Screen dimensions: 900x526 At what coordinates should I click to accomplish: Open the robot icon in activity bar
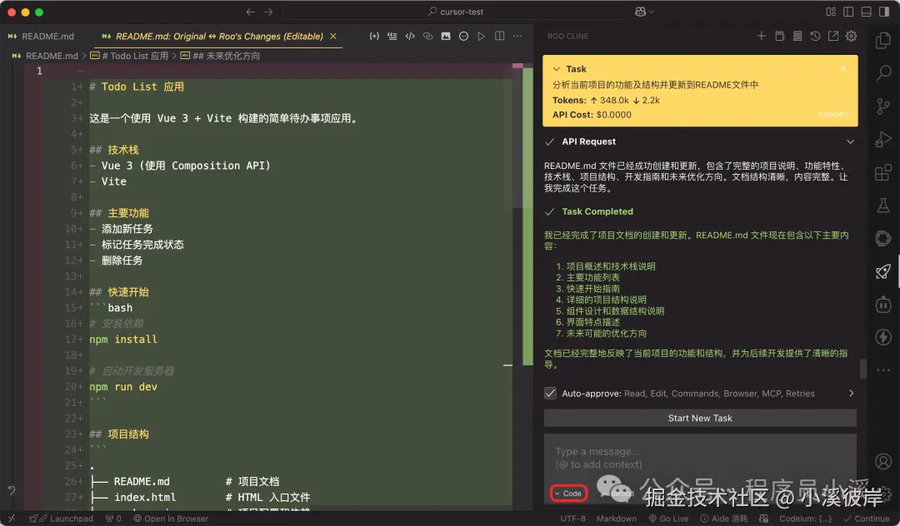click(883, 304)
